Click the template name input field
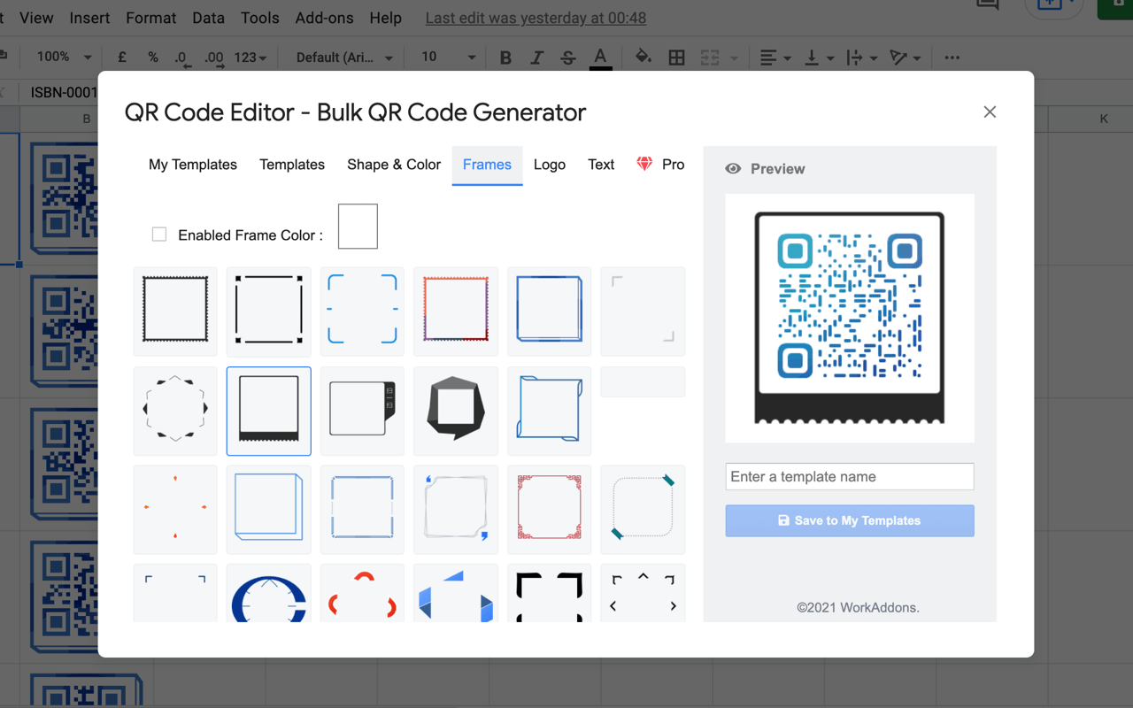This screenshot has width=1133, height=708. tap(849, 476)
